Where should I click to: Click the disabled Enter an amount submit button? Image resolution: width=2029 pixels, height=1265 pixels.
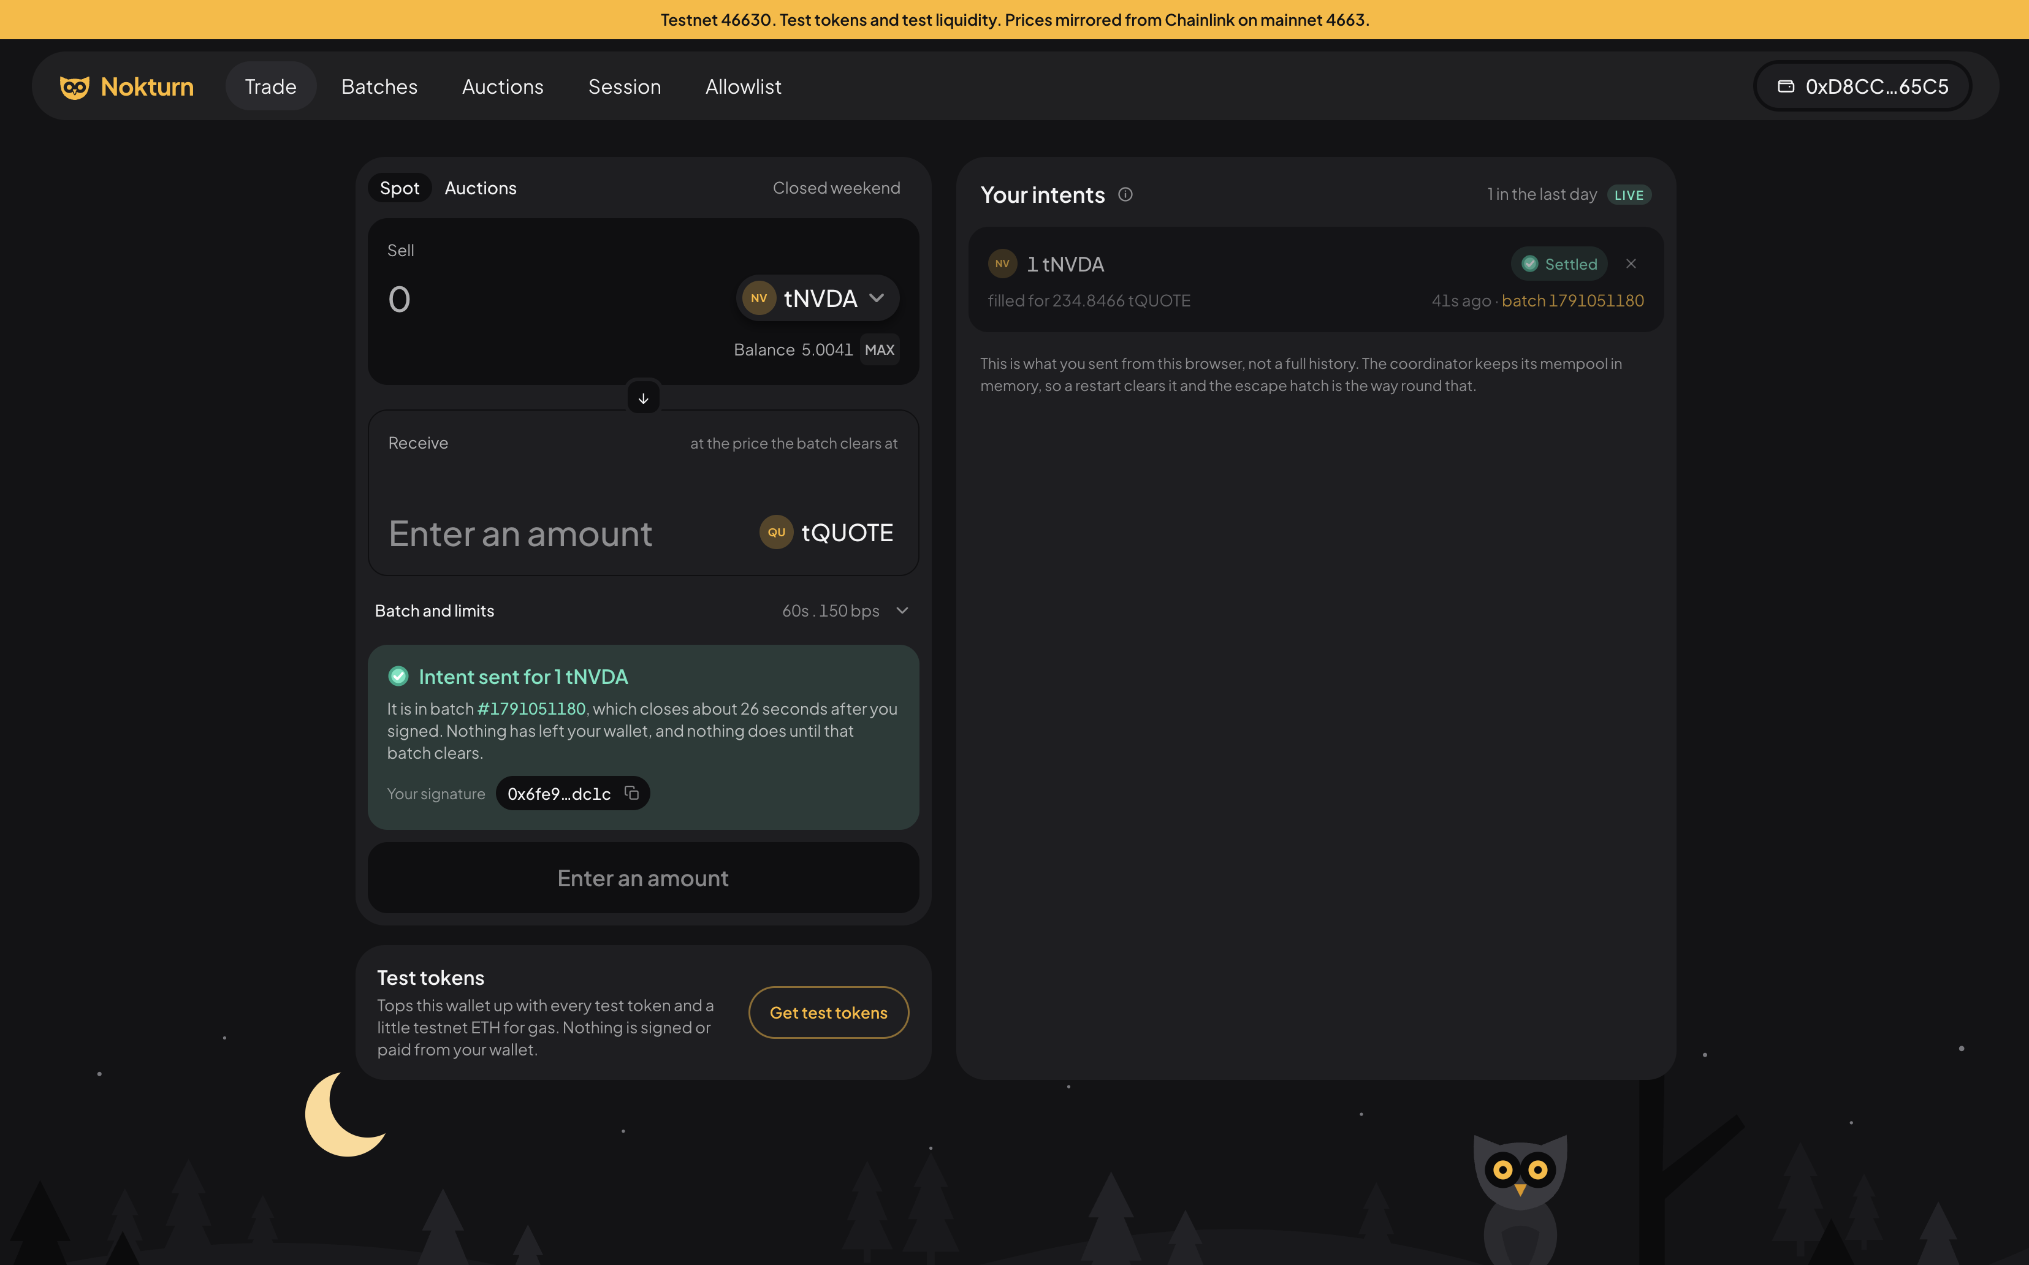(644, 878)
